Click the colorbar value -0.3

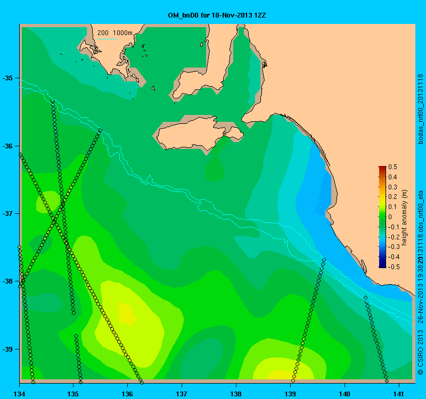pyautogui.click(x=393, y=247)
